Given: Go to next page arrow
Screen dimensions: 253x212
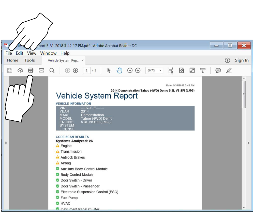Looking at the screenshot, I should coord(76,70).
